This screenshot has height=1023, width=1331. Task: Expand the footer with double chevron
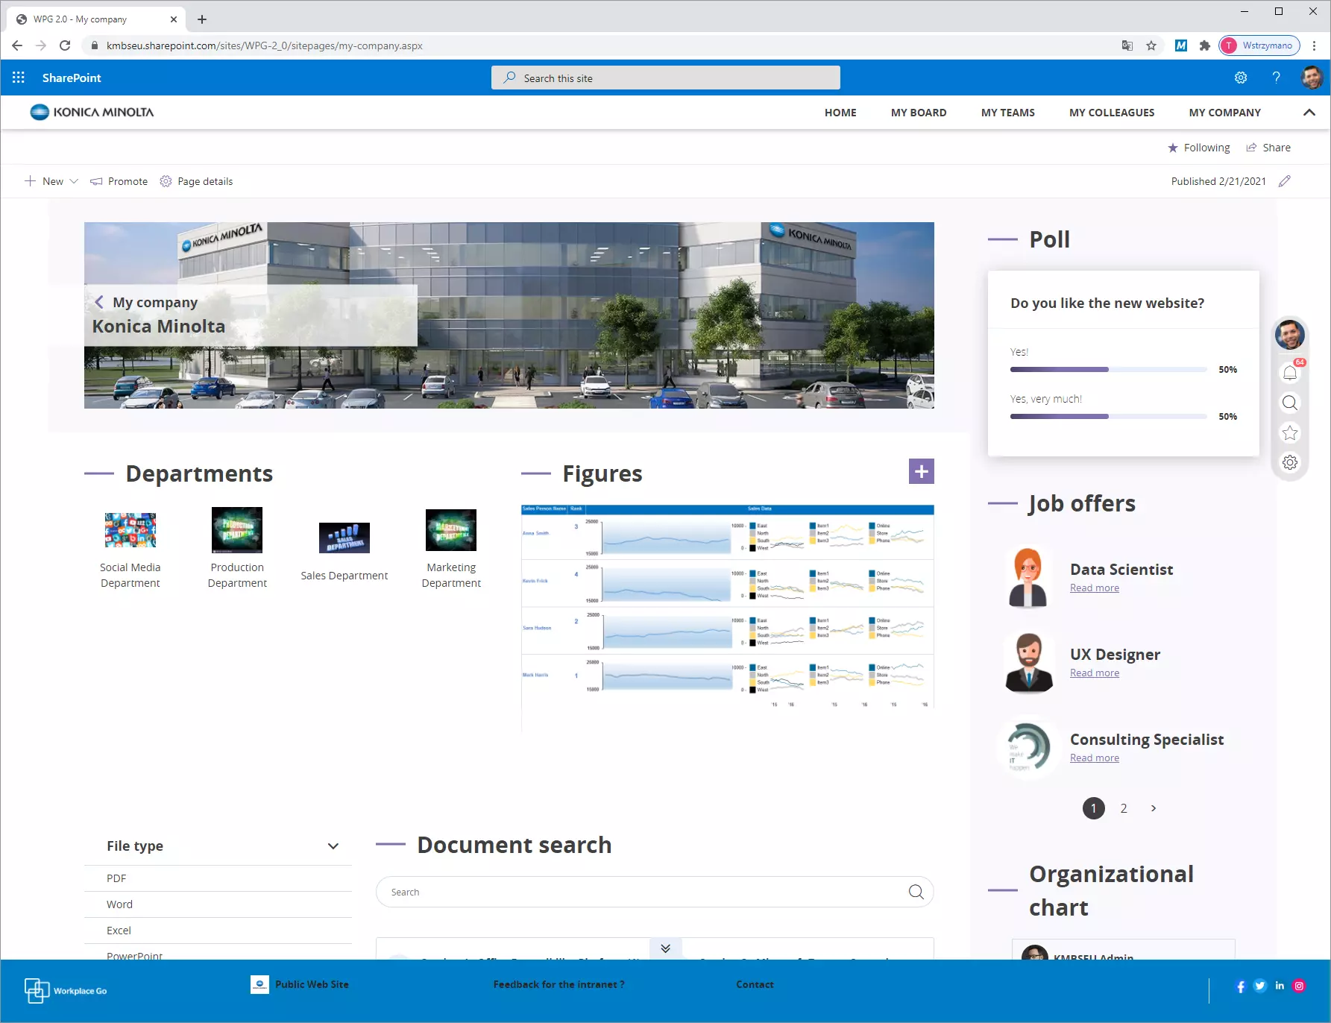click(666, 948)
